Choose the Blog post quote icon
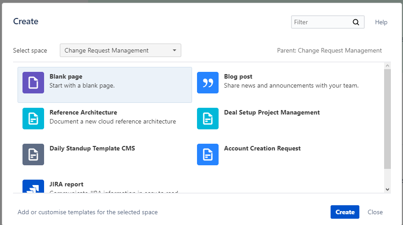Viewport: 403px width, 225px height. pos(208,83)
